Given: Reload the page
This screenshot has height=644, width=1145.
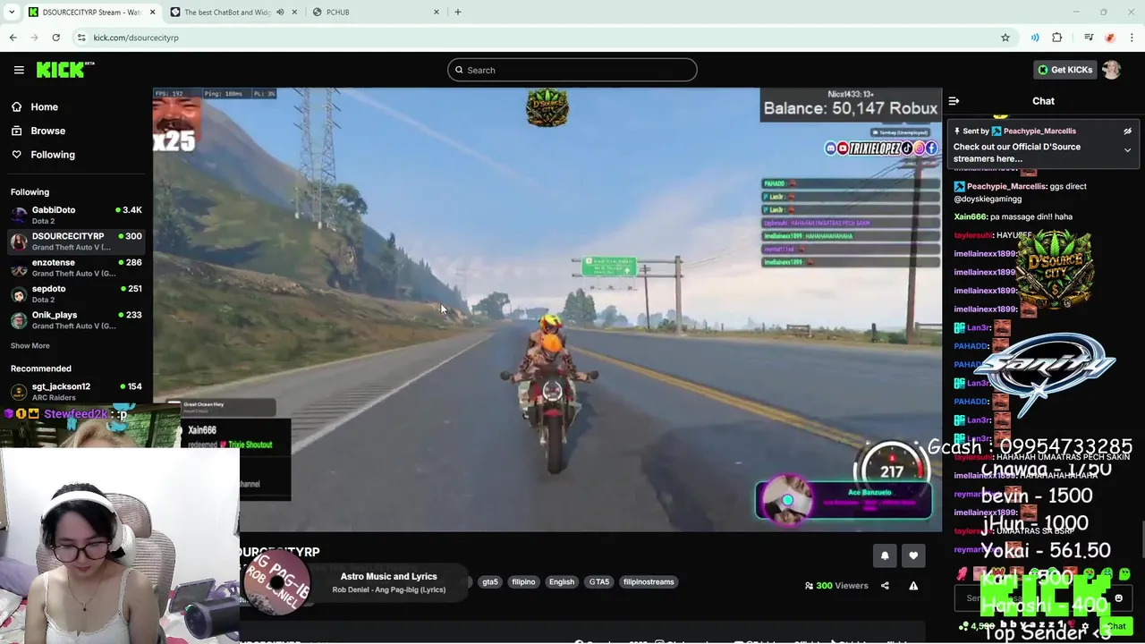Looking at the screenshot, I should (x=55, y=38).
